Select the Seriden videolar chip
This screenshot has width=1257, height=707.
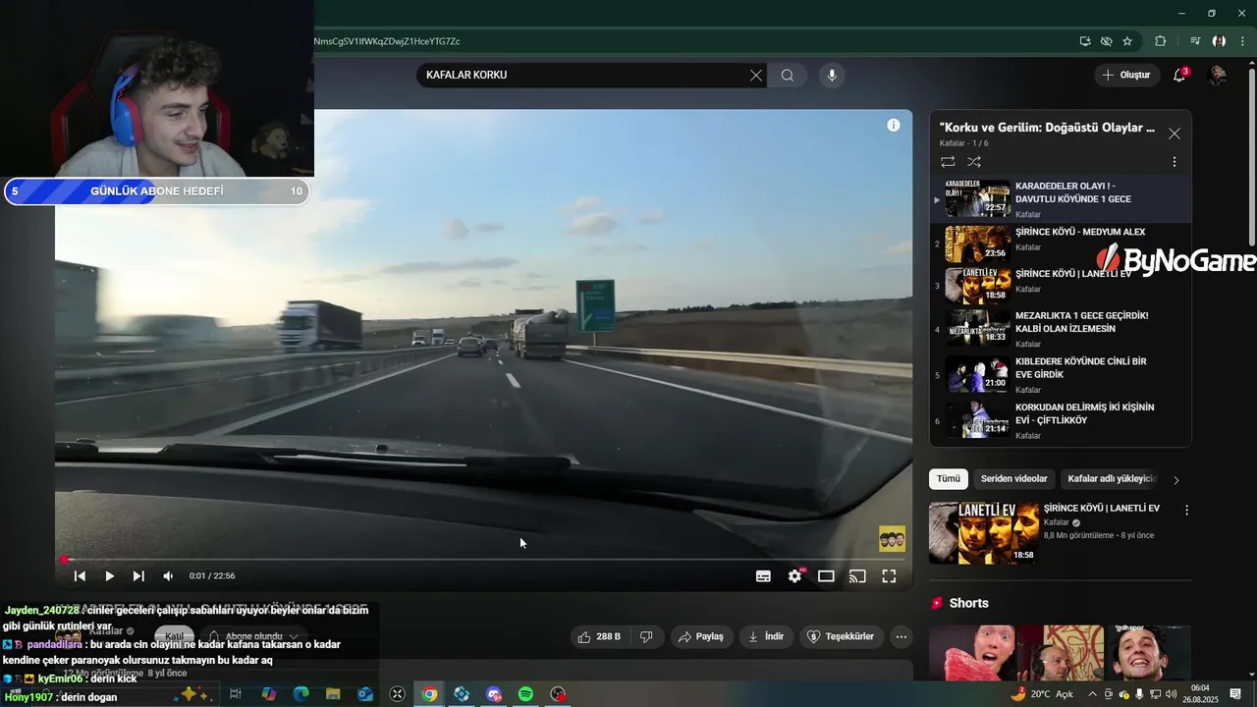coord(1013,479)
